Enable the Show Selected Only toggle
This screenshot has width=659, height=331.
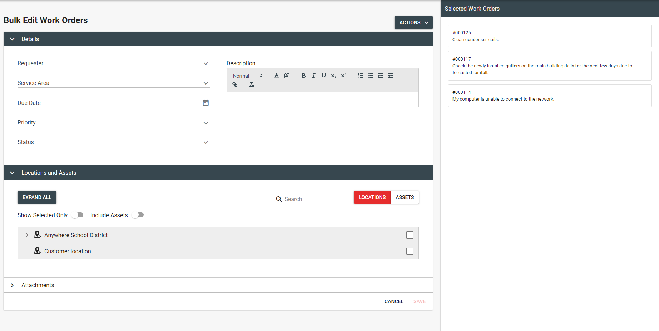77,215
